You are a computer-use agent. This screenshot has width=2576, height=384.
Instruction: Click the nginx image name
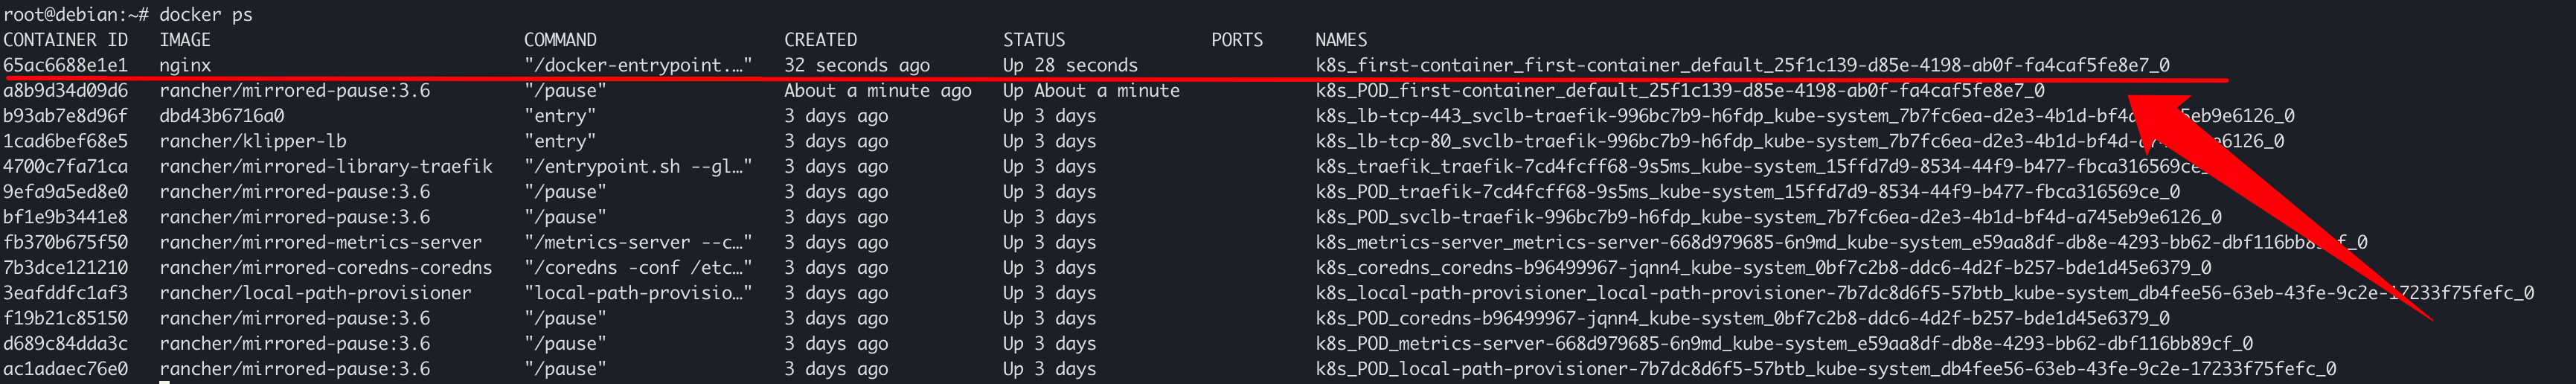(x=185, y=65)
